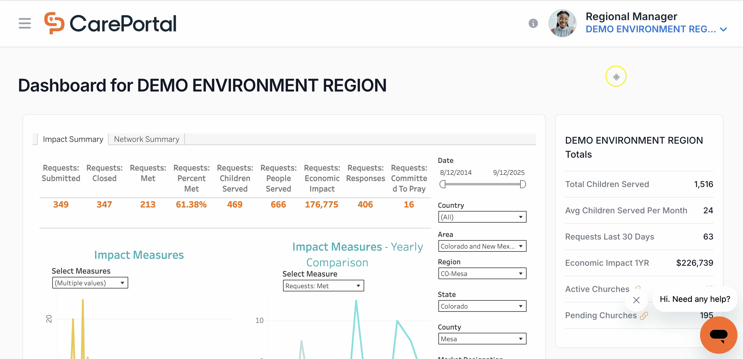
Task: Open the State Colorado dropdown
Action: pyautogui.click(x=482, y=306)
